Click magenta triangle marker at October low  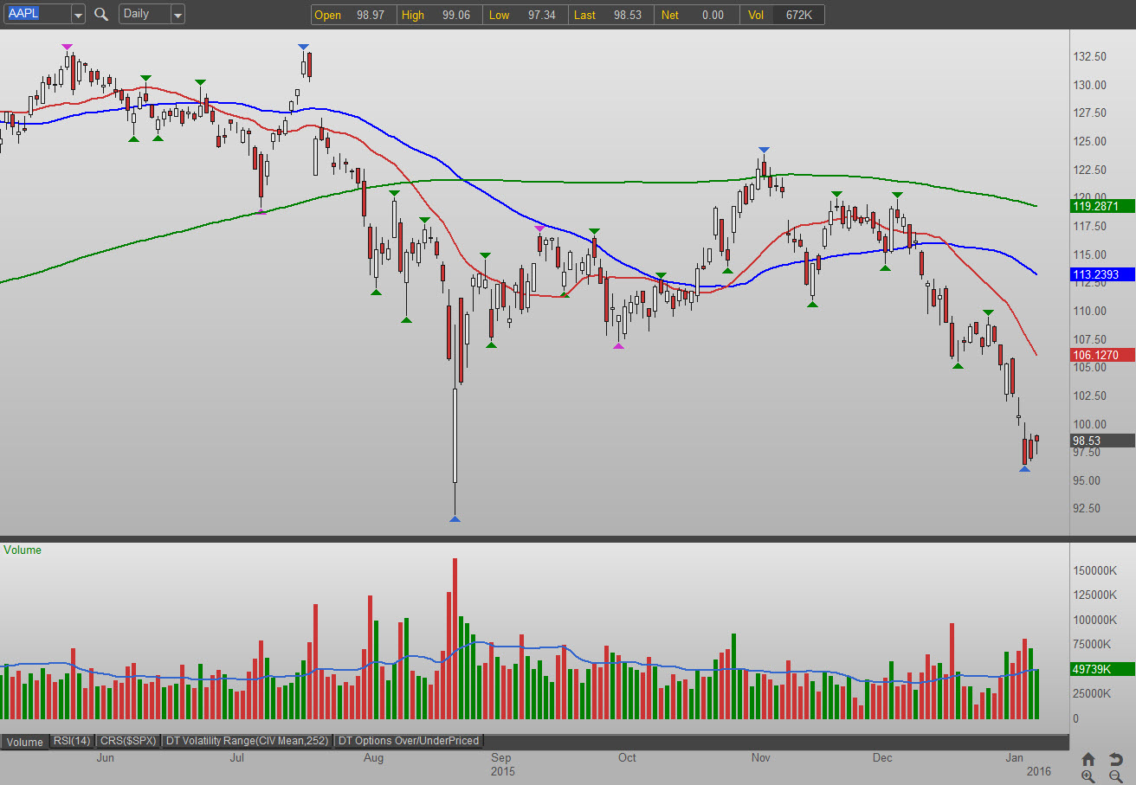tap(618, 346)
